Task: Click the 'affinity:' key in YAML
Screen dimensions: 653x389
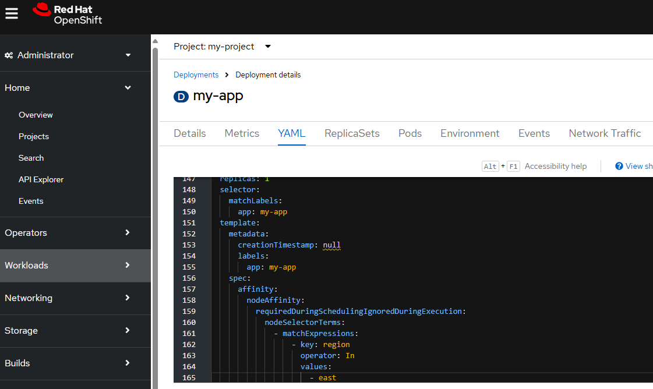Action: click(x=257, y=289)
